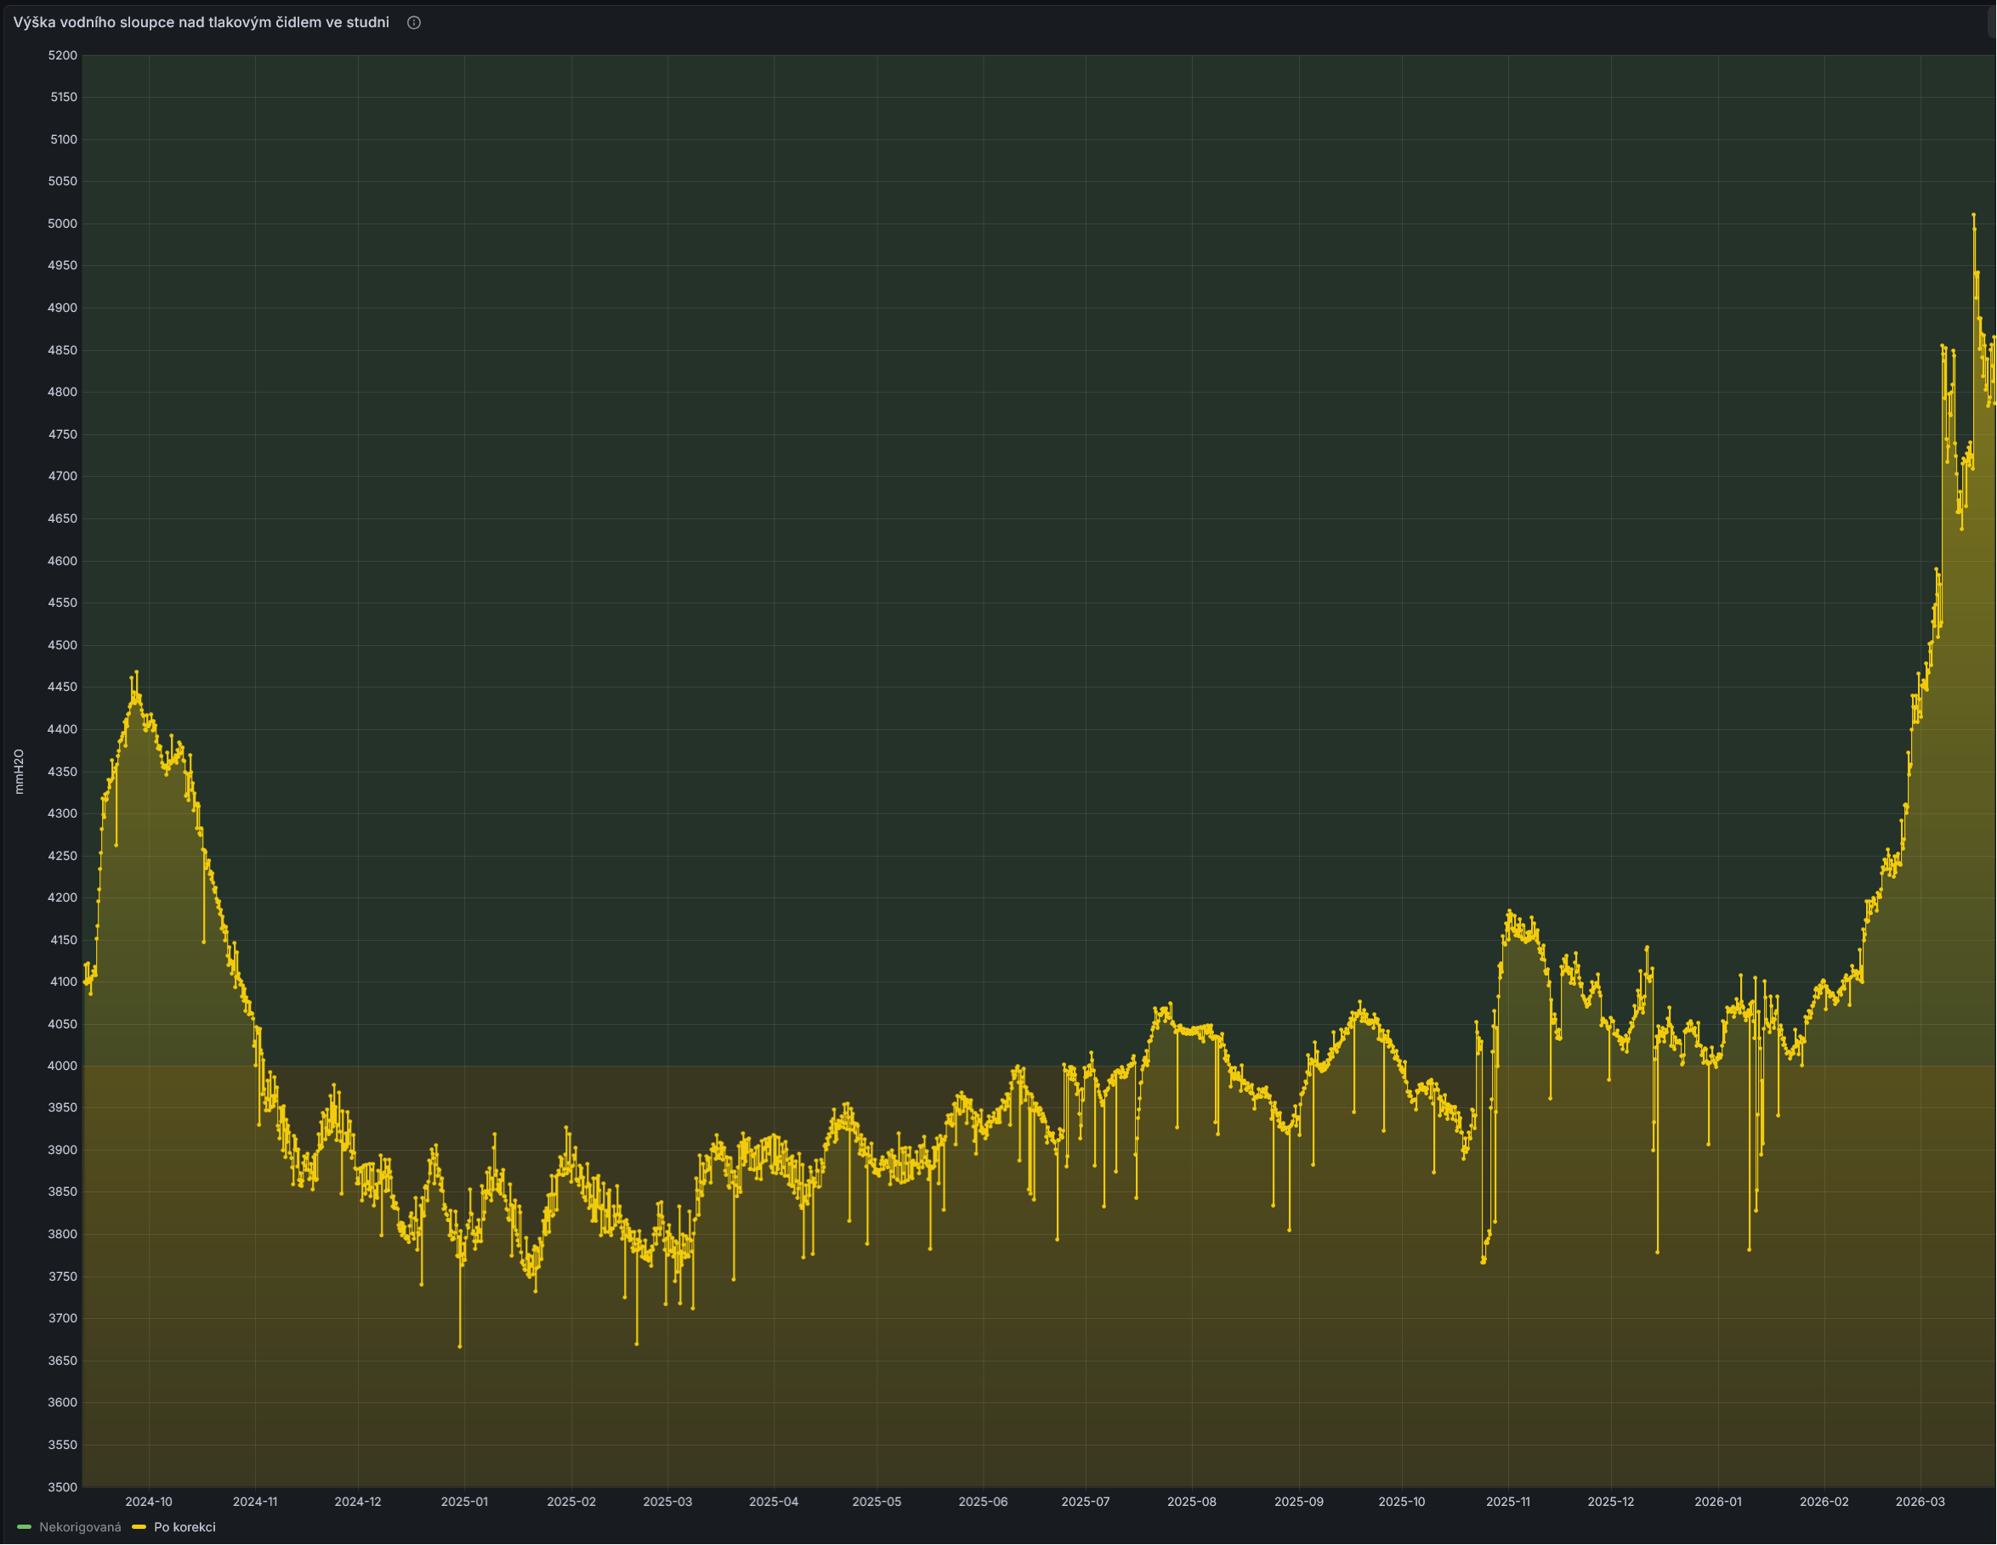Click the 4500 y-axis tick label
Viewport: 1997px width, 1545px height.
pyautogui.click(x=62, y=645)
